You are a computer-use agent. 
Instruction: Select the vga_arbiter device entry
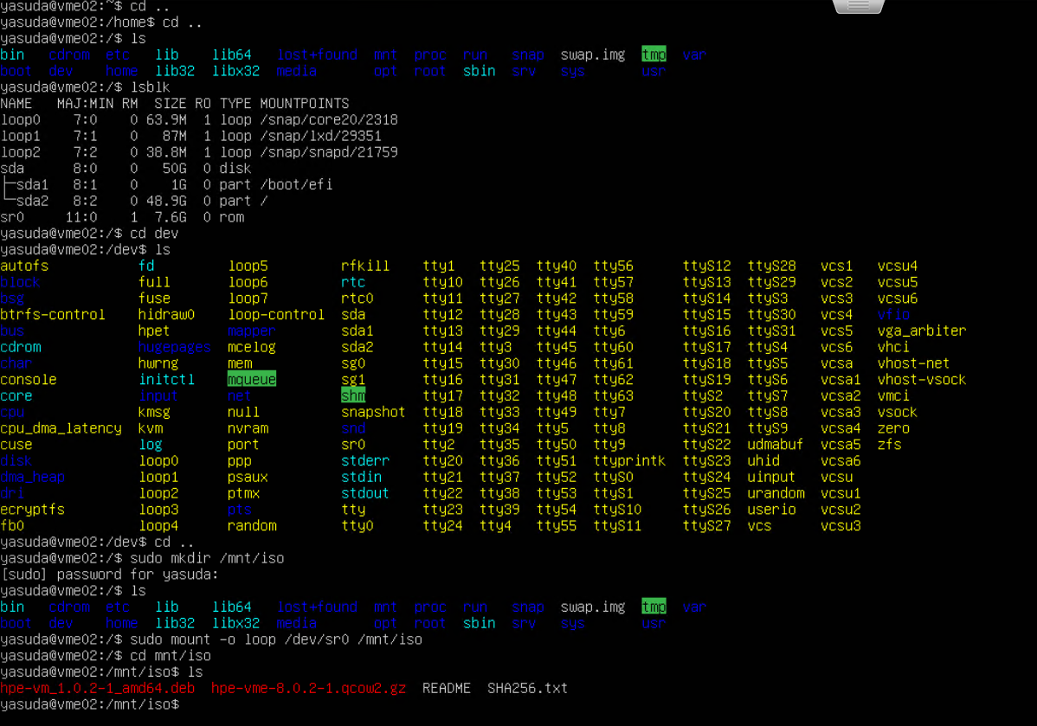[x=922, y=331]
